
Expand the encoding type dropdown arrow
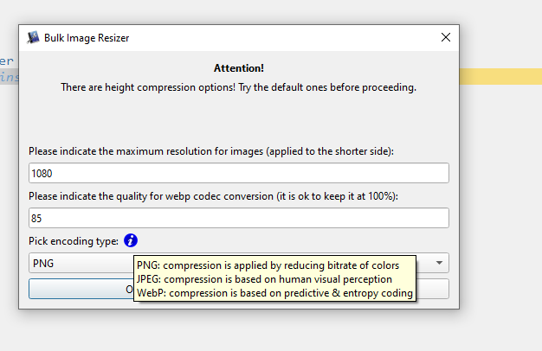coord(440,263)
